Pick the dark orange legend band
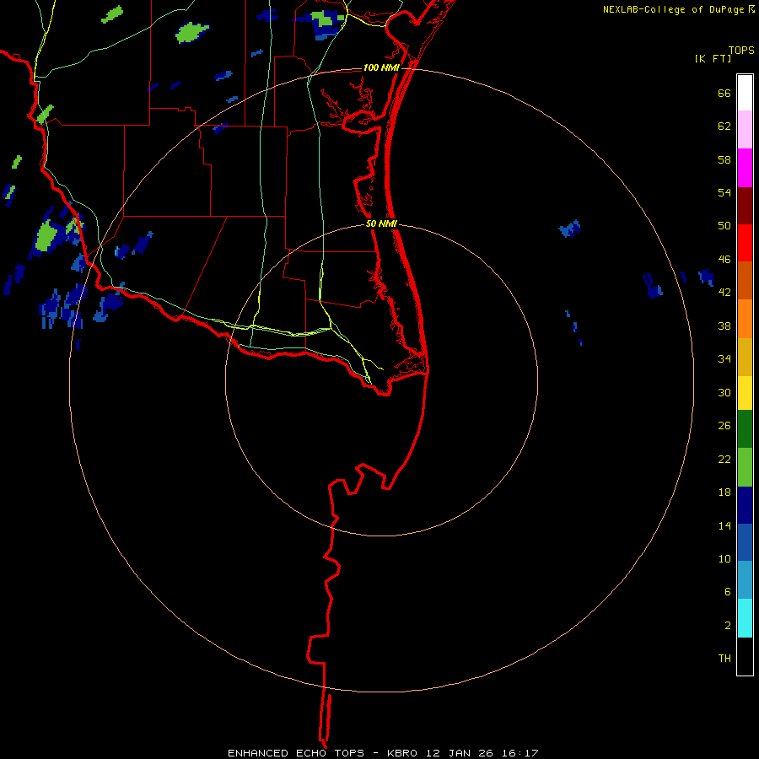 point(745,280)
